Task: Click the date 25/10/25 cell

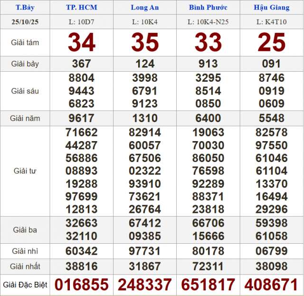Action: [25, 22]
